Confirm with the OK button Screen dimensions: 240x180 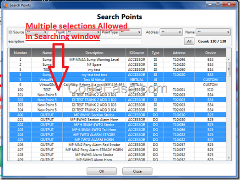102,171
